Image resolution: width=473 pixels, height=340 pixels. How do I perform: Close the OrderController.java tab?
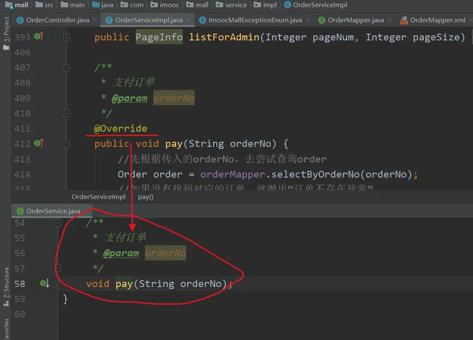coord(95,20)
